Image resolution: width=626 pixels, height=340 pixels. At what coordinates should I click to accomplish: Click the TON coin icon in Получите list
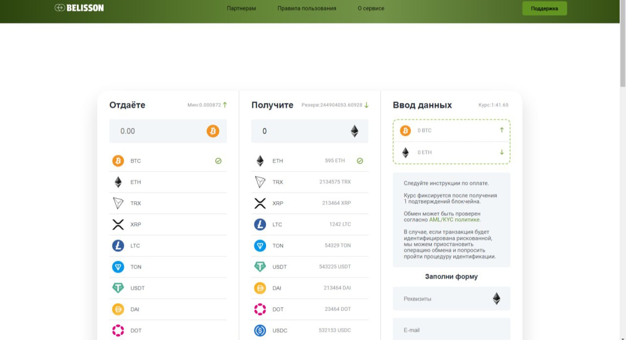pyautogui.click(x=260, y=246)
